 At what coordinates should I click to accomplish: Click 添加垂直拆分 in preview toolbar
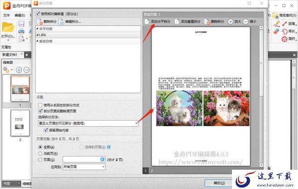point(187,21)
